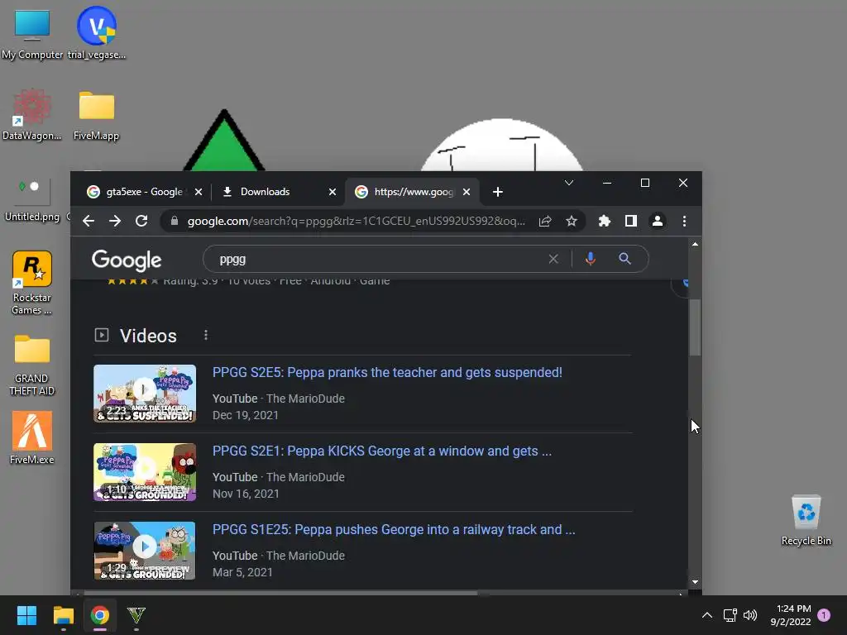Show hidden system tray icons chevron
Viewport: 847px width, 635px height.
[x=707, y=615]
